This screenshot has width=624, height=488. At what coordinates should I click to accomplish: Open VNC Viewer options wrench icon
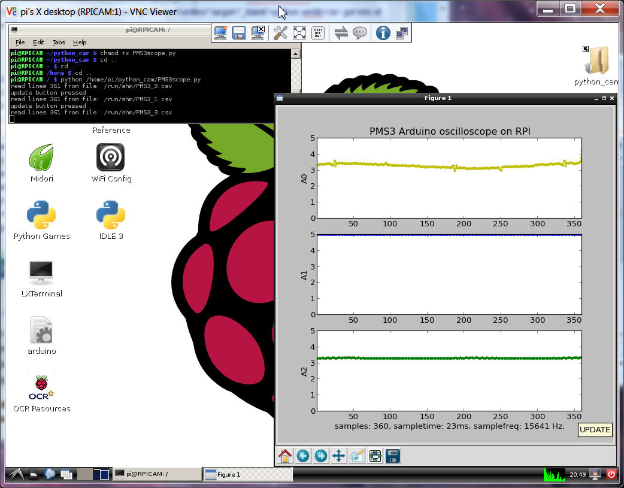(x=280, y=33)
